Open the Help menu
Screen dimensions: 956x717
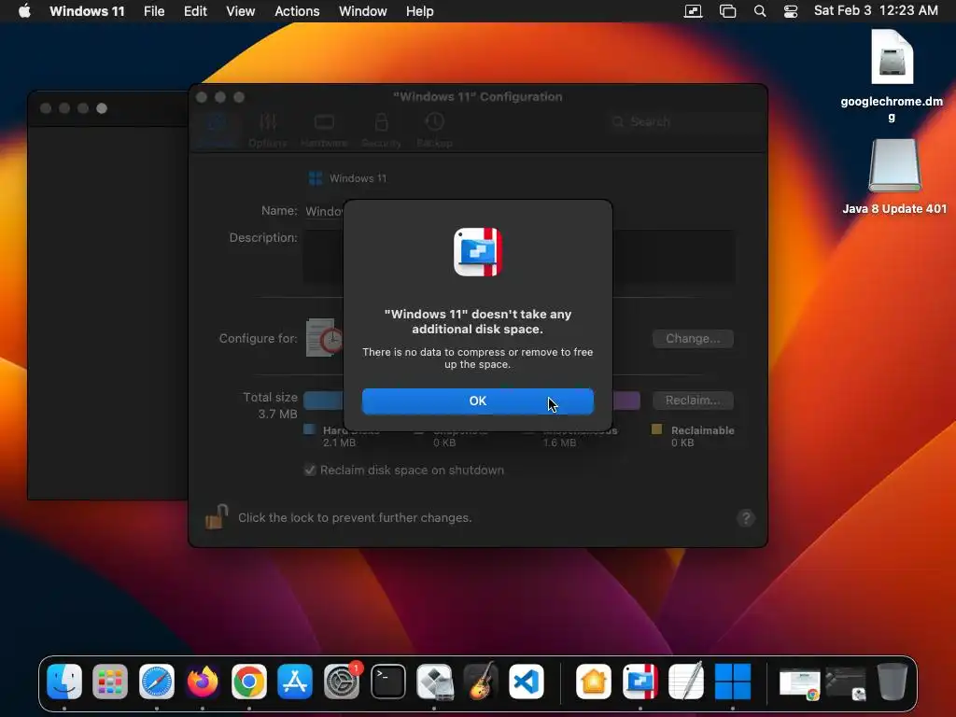(419, 11)
